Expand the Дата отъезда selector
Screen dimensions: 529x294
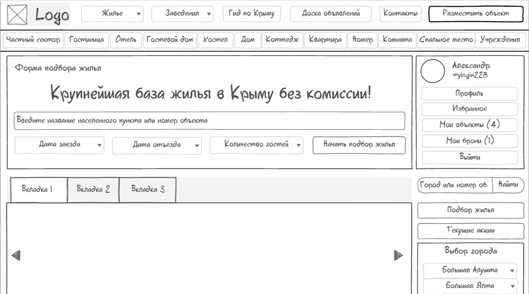pos(157,145)
